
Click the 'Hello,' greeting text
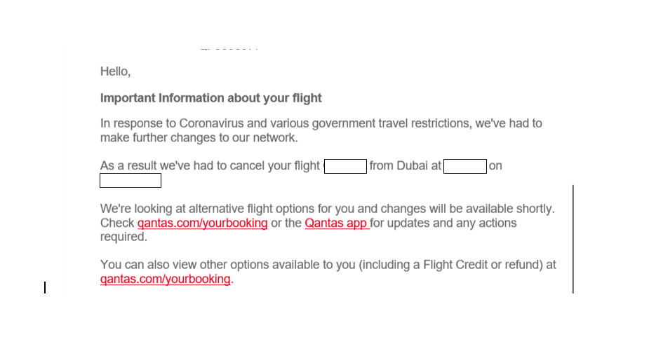115,71
